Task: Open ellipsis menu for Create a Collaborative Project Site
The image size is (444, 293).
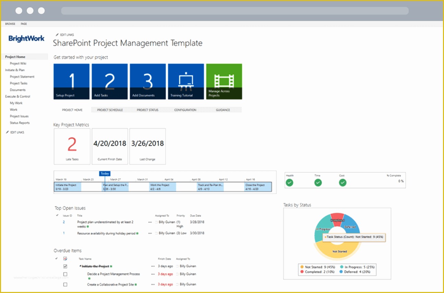Action: (153, 284)
